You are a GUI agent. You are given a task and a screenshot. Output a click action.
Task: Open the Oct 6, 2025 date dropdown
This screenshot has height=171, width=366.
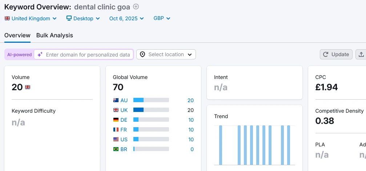pyautogui.click(x=126, y=18)
